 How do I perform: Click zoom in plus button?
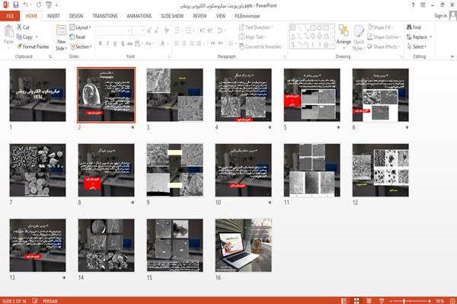[x=430, y=301]
